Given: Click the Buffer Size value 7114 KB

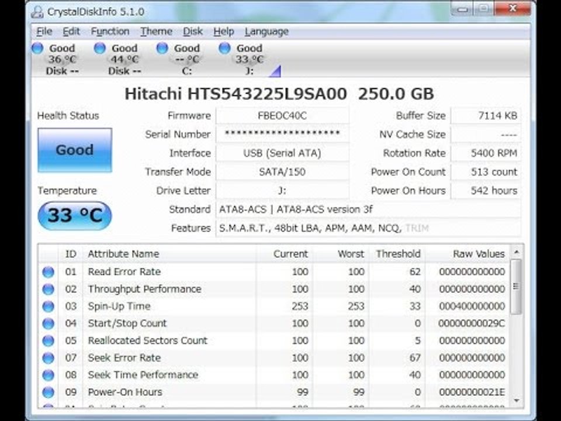Looking at the screenshot, I should 486,116.
